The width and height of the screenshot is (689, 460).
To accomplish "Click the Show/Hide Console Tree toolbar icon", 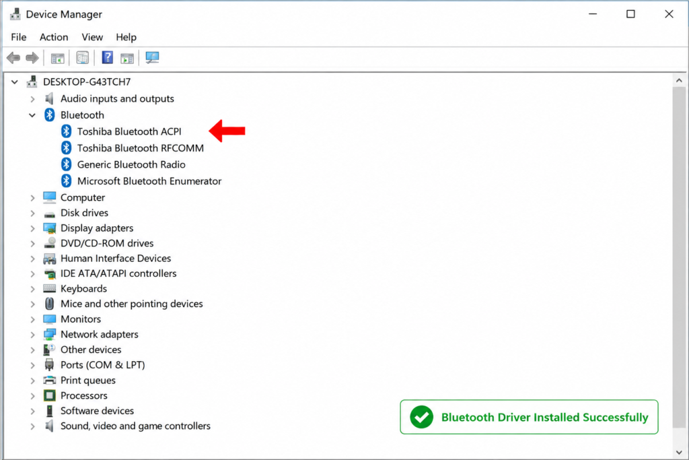I will pos(58,58).
